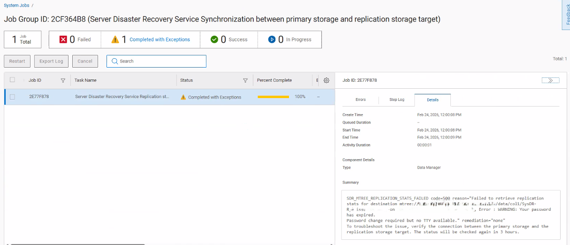Click the yellow 100% progress bar

coord(273,97)
